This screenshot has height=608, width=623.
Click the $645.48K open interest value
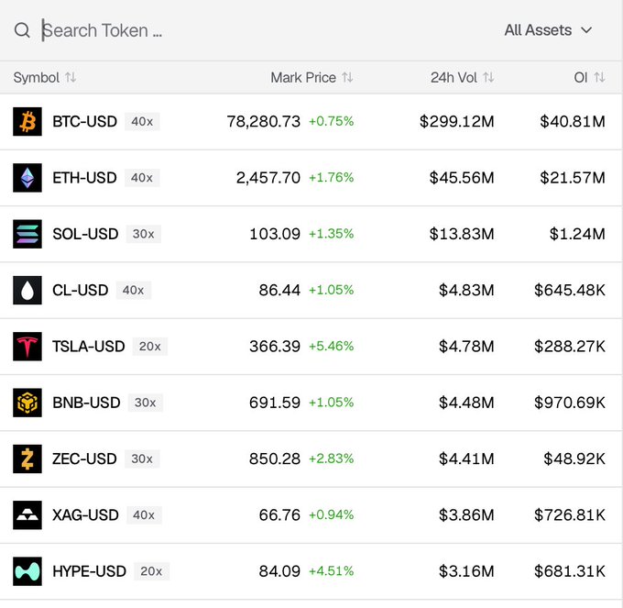pyautogui.click(x=570, y=291)
